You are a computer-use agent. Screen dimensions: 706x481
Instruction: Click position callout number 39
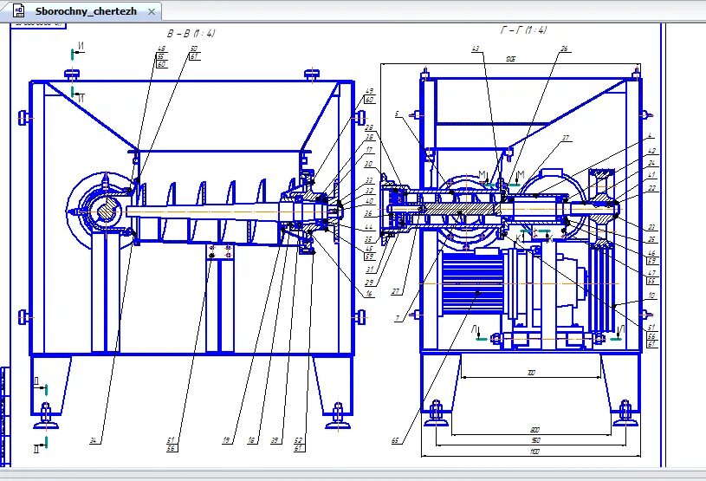(x=275, y=440)
